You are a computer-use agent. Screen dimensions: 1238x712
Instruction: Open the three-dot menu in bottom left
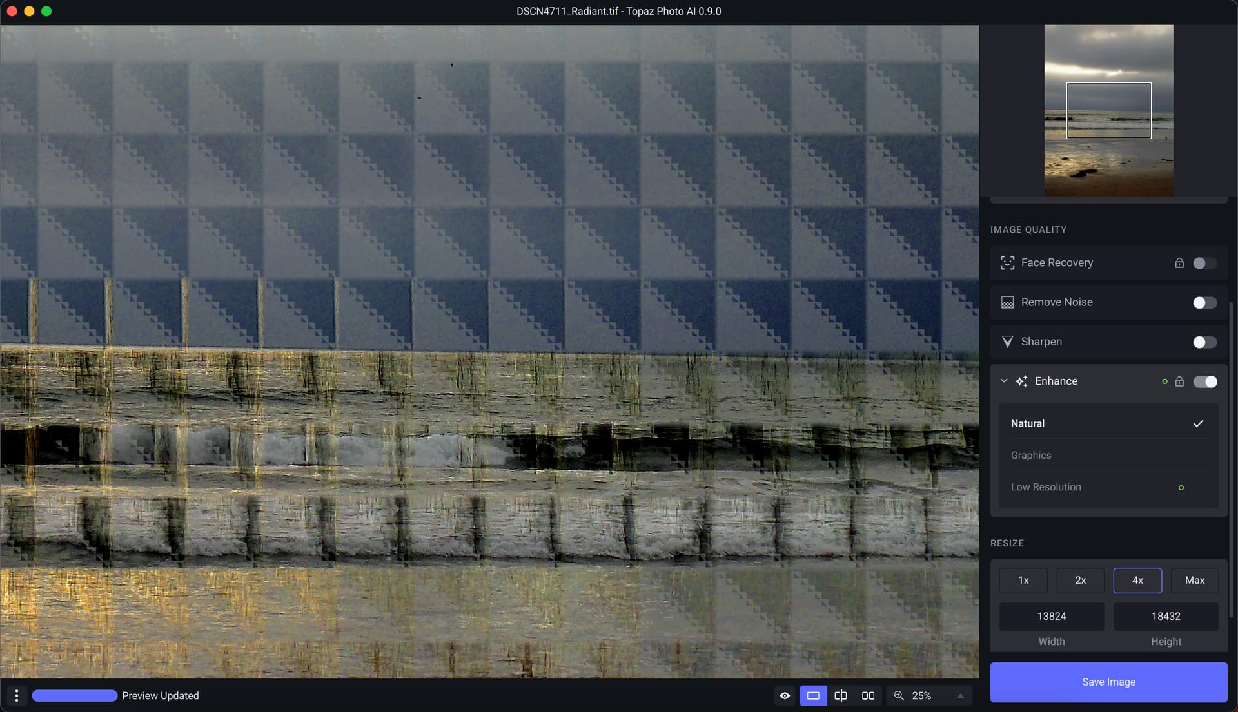click(x=17, y=696)
